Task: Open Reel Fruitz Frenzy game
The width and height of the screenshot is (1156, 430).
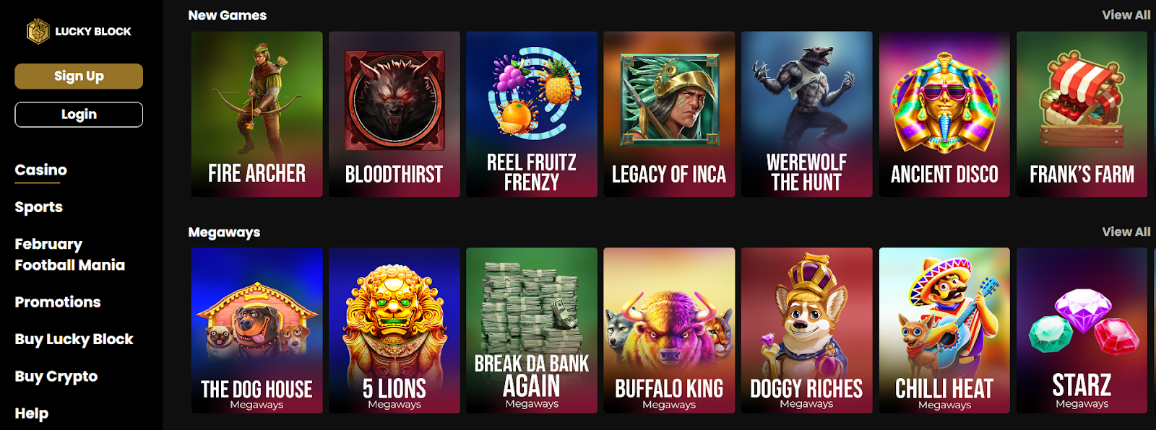Action: (x=532, y=114)
